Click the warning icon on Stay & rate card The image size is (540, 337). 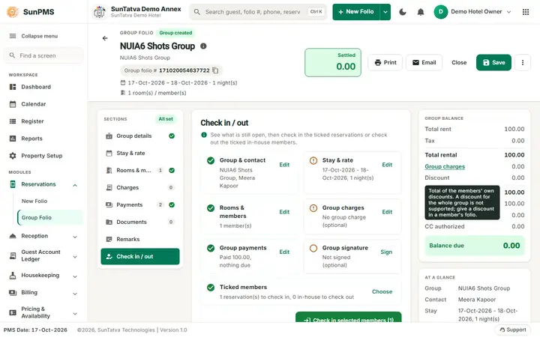[313, 160]
